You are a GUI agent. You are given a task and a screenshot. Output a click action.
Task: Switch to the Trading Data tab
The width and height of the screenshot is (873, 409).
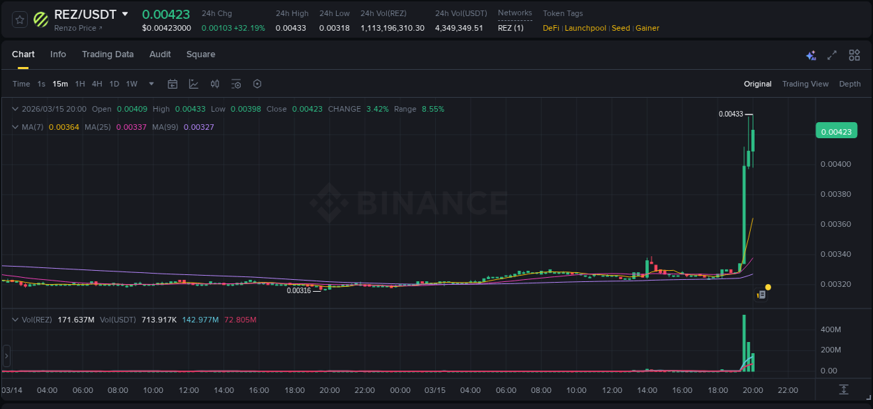(108, 54)
